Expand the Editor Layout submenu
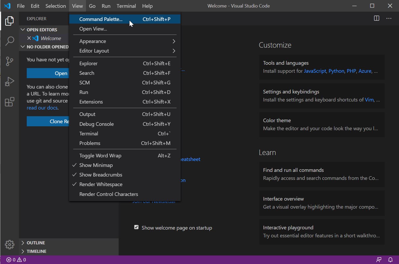The height and width of the screenshot is (264, 399). (125, 51)
